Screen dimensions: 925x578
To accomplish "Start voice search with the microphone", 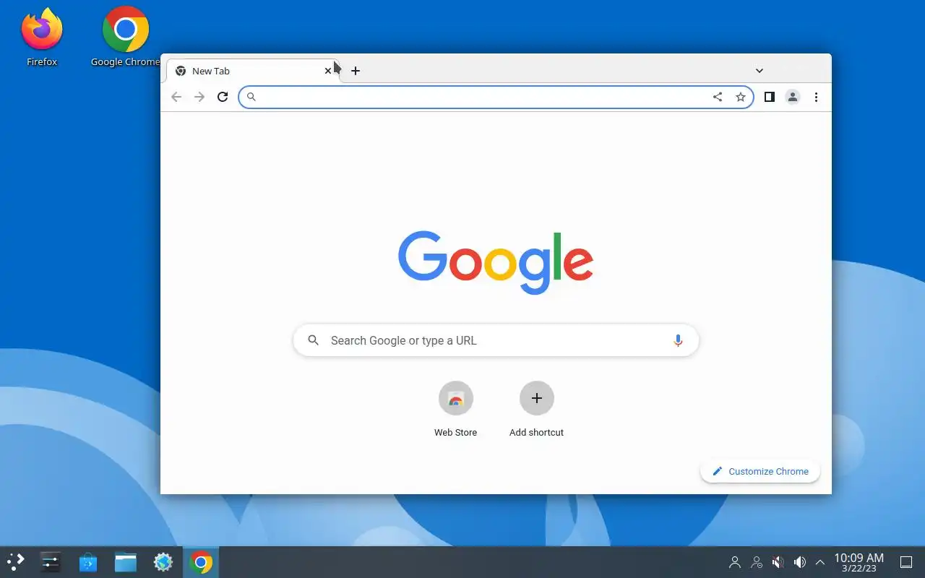I will [678, 340].
